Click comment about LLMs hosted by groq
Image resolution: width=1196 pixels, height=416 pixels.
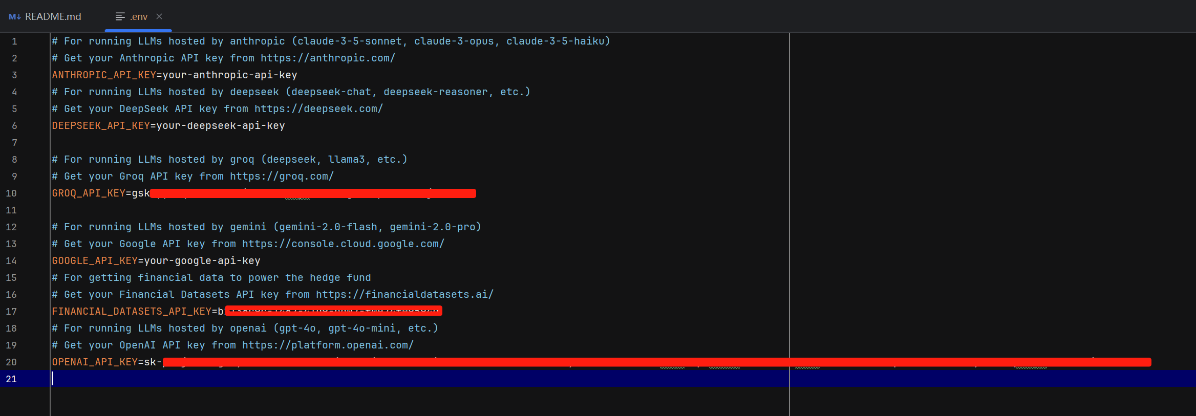click(230, 159)
